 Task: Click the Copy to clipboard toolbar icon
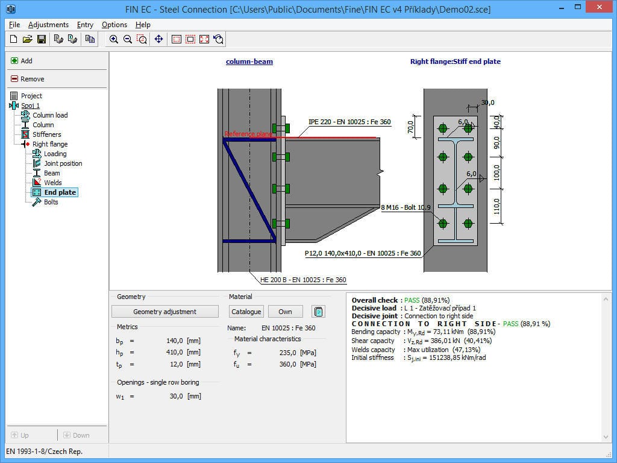point(90,37)
